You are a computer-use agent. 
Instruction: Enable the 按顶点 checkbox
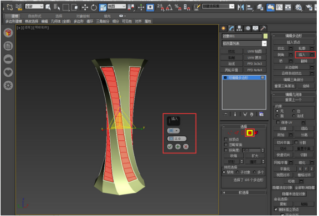pos(225,140)
